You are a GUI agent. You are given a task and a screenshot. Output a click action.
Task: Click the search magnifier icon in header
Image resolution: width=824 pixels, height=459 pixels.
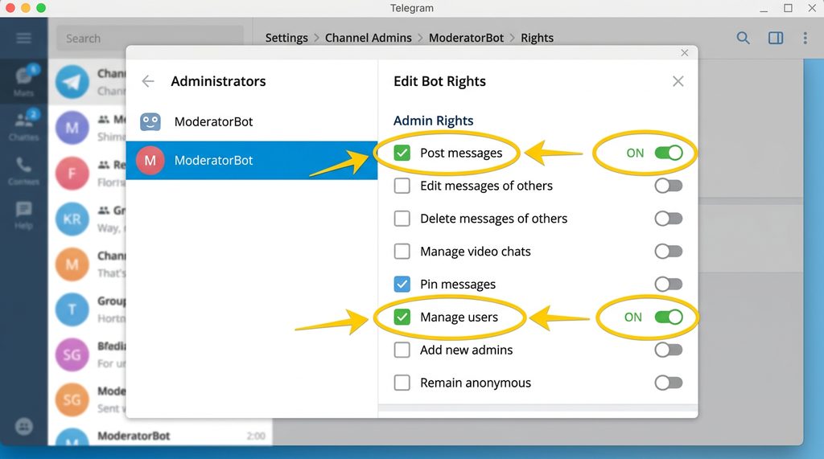tap(744, 38)
